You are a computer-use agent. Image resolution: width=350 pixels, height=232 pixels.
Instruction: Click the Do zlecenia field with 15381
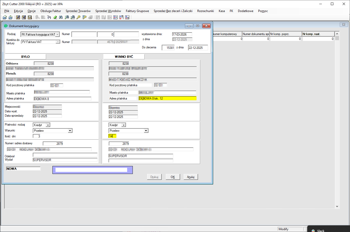(x=168, y=48)
